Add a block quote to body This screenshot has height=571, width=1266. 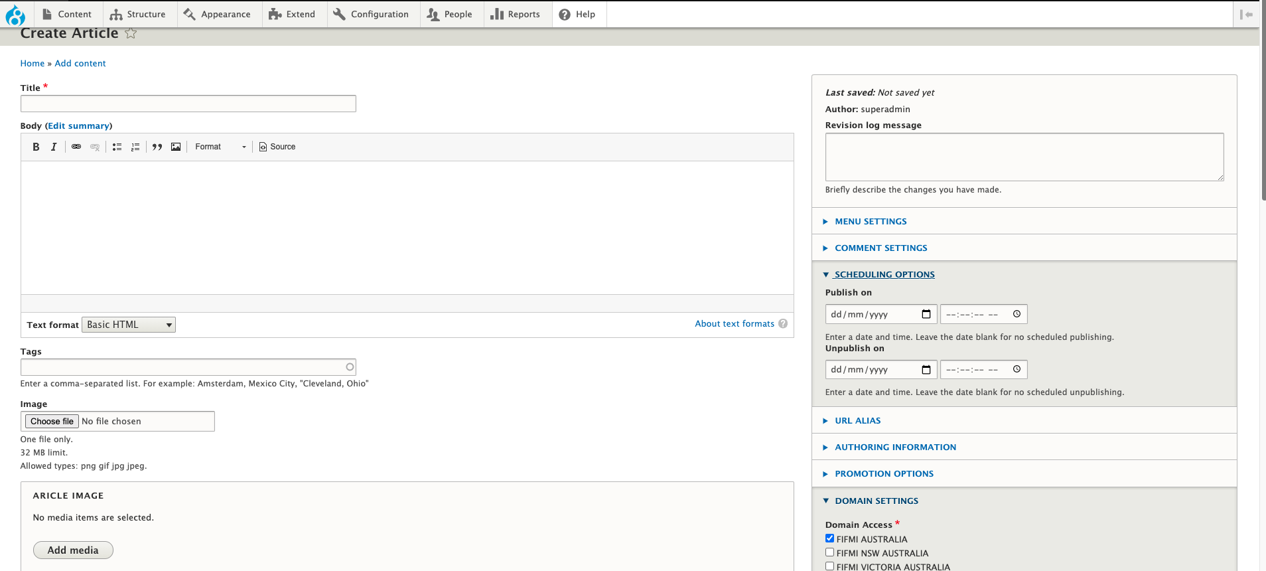pos(157,147)
